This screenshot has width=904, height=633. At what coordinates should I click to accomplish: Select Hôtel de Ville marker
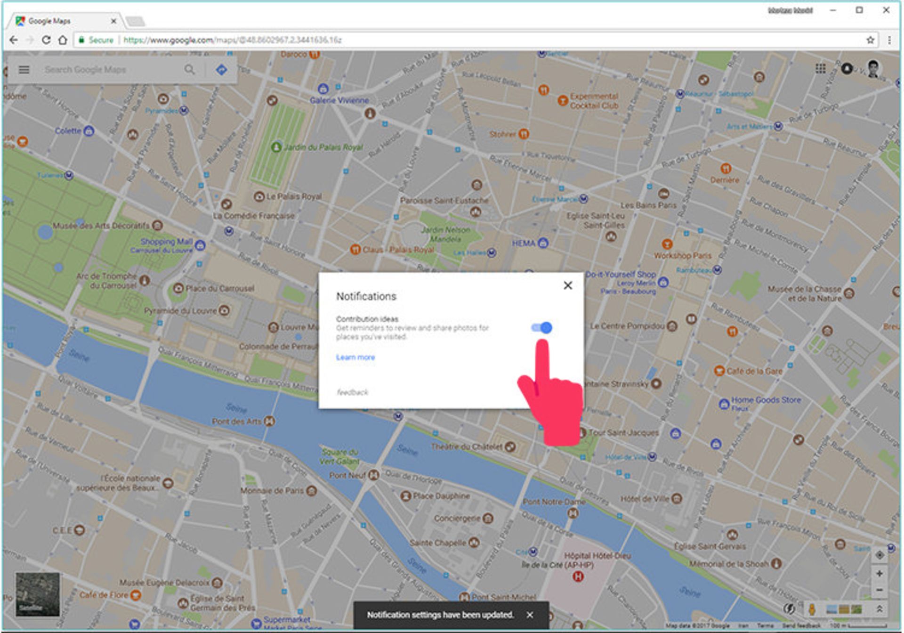pos(677,498)
